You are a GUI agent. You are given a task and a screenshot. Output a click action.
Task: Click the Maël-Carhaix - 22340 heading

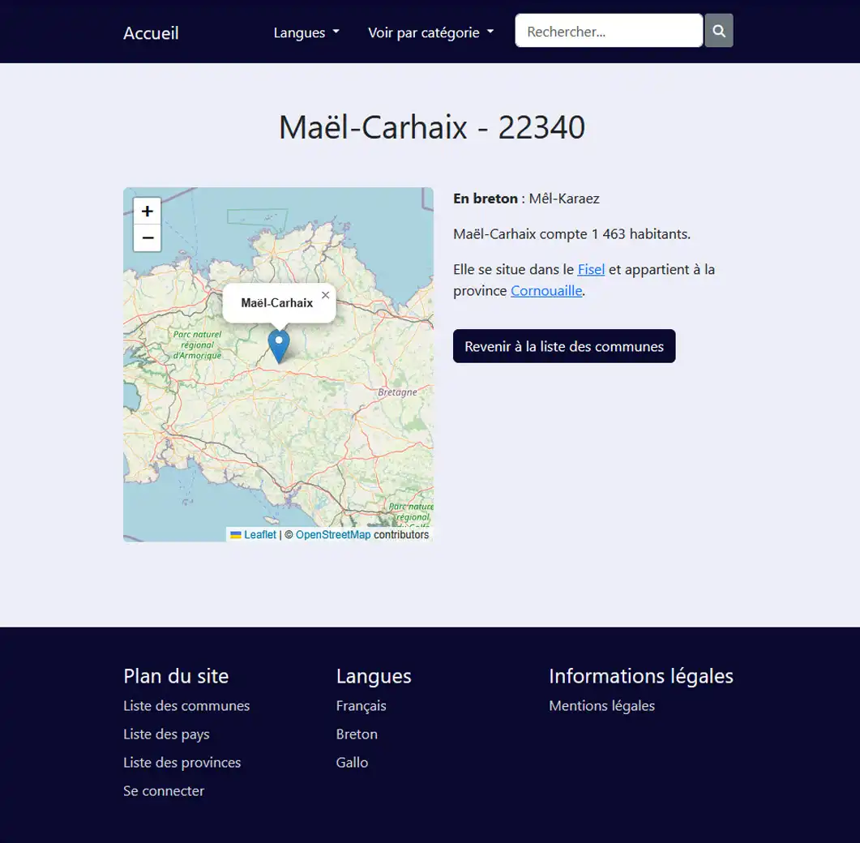[x=432, y=127]
